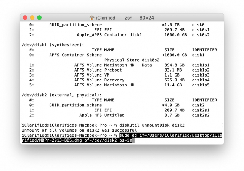Click the green zoom window button
This screenshot has height=171, width=244.
pos(39,18)
